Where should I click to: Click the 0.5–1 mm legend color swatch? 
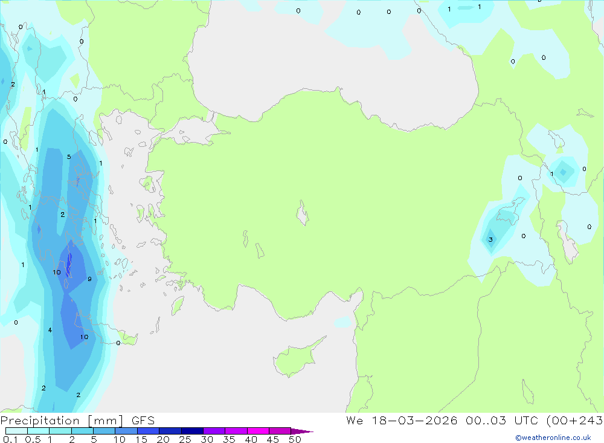pyautogui.click(x=39, y=431)
